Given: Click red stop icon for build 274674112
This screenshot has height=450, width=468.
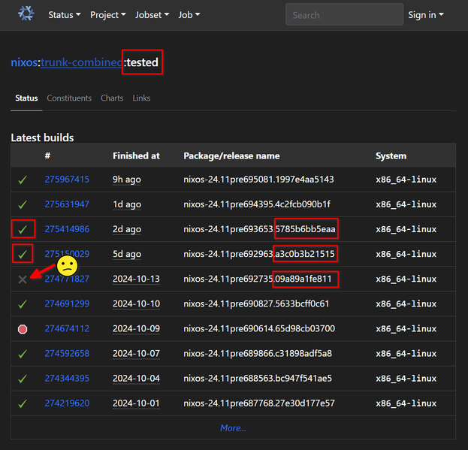Looking at the screenshot, I should pyautogui.click(x=23, y=329).
